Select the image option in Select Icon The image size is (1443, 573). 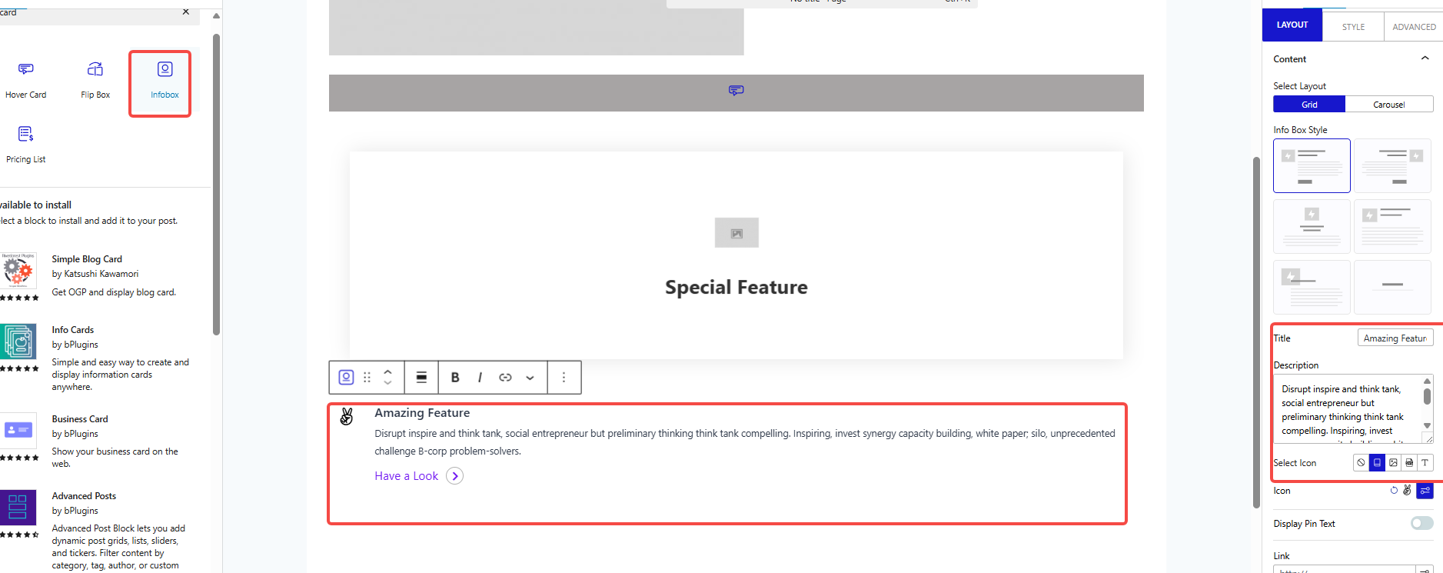coord(1393,462)
